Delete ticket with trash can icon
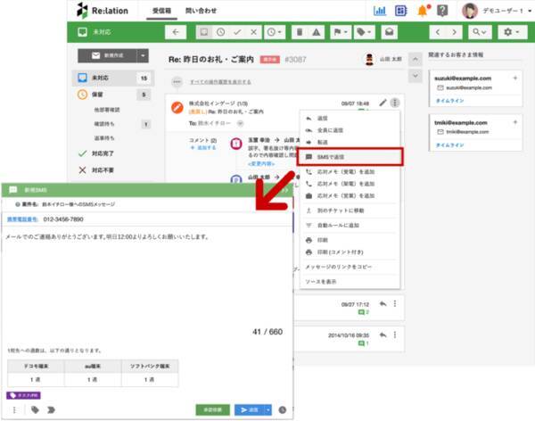 pos(300,32)
